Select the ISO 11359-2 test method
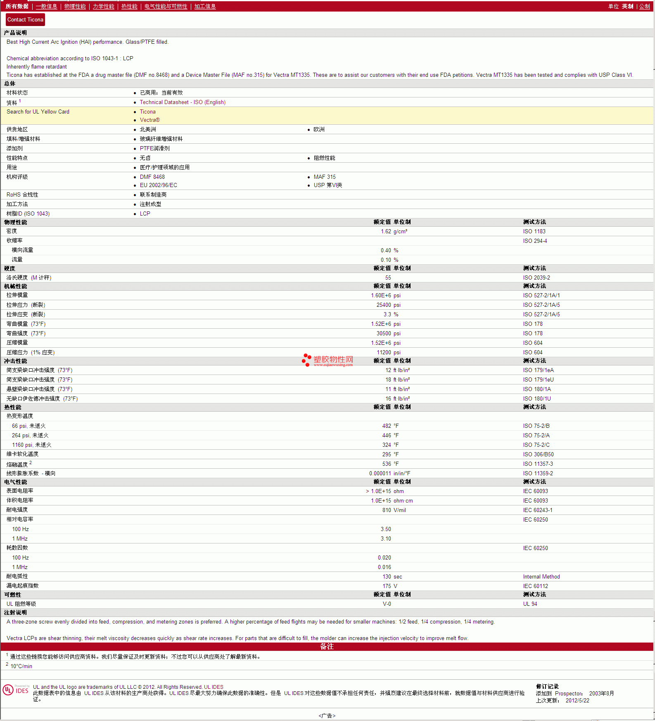The width and height of the screenshot is (655, 721). (x=538, y=473)
